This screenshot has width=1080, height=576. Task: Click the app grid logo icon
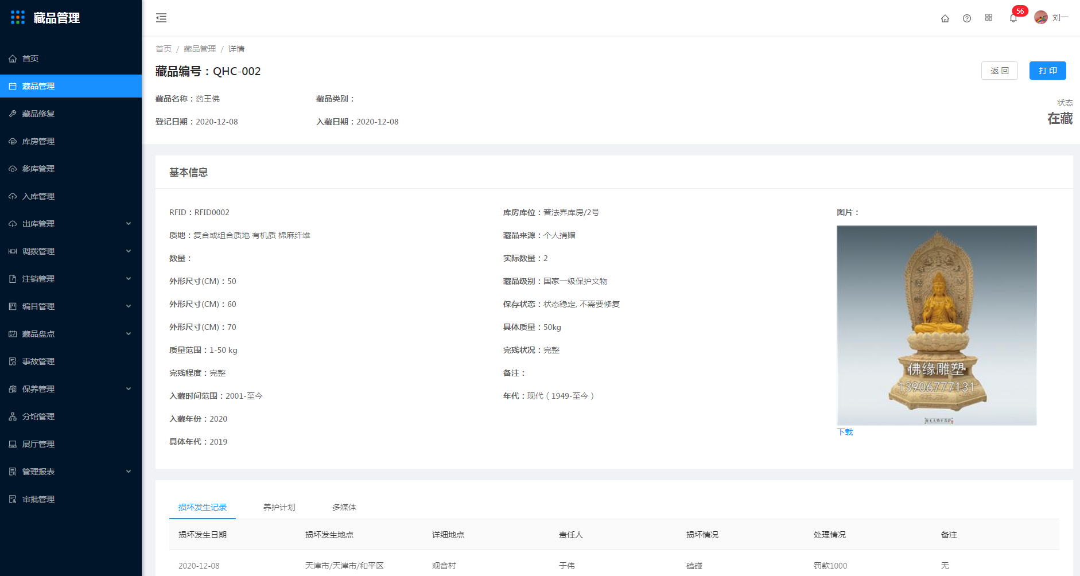pos(18,17)
